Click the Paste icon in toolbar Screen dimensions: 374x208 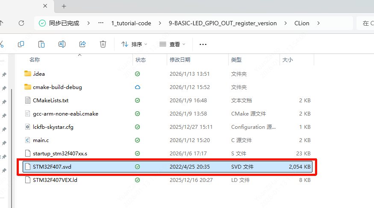pos(41,44)
